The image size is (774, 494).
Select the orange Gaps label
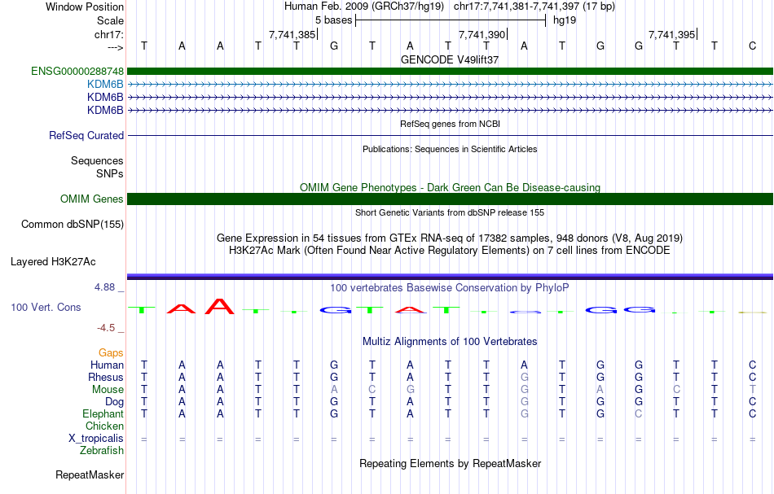coord(111,353)
